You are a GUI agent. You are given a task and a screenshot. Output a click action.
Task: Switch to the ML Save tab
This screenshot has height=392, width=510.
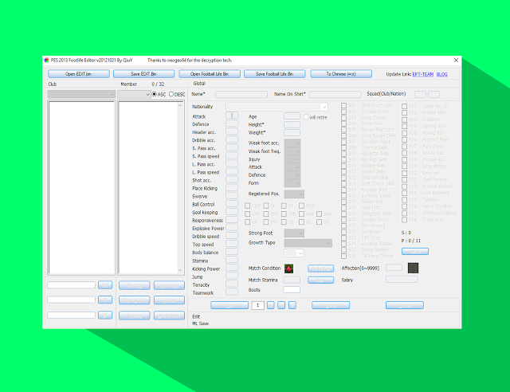(x=200, y=323)
